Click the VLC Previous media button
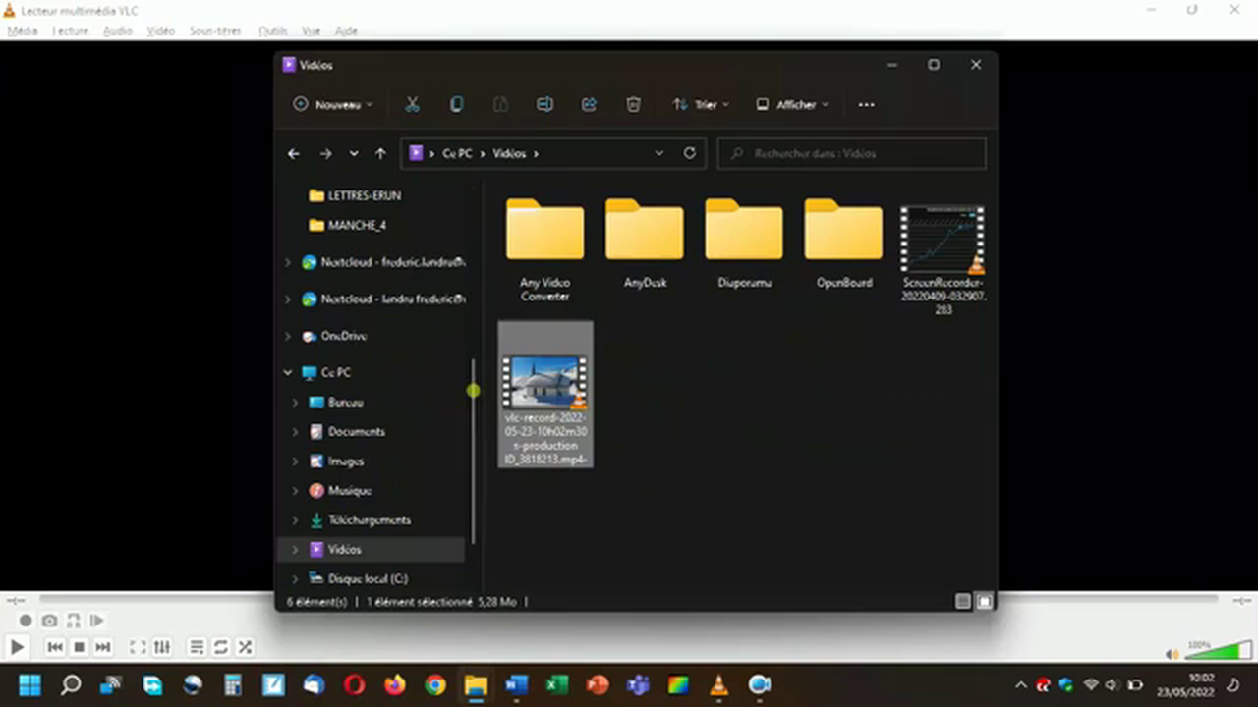This screenshot has width=1258, height=707. [x=56, y=647]
